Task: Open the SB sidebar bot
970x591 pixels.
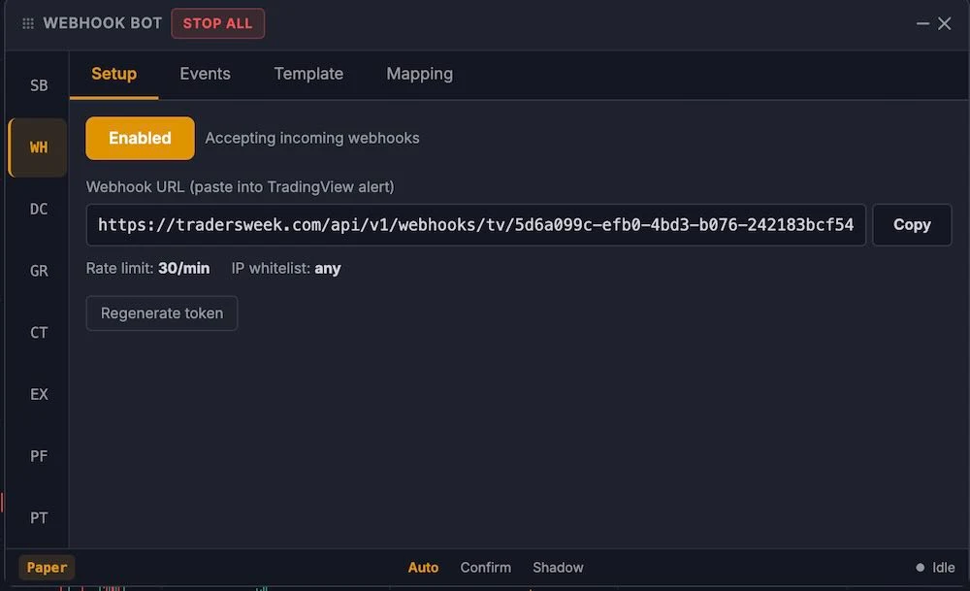Action: [x=39, y=85]
